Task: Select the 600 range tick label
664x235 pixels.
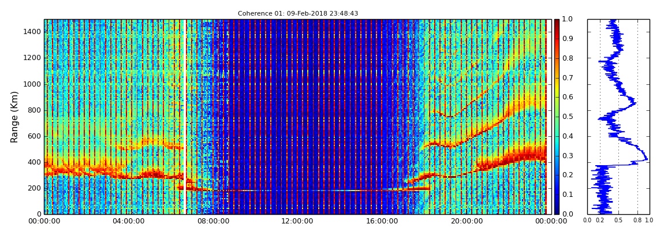Action: tap(35, 136)
